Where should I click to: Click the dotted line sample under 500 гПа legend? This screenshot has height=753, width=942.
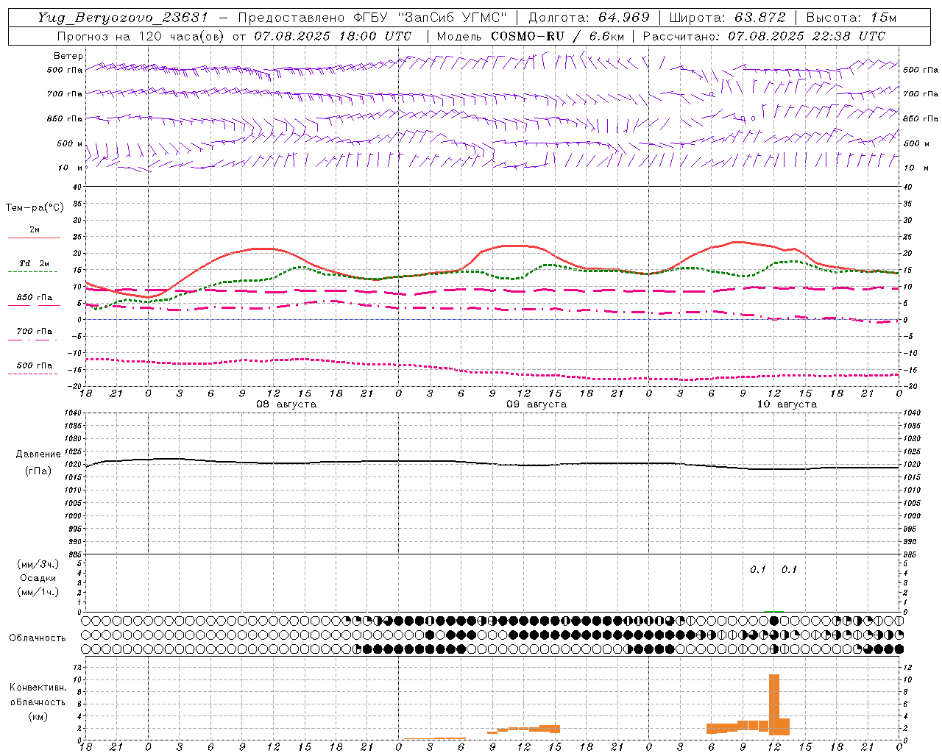coord(33,374)
